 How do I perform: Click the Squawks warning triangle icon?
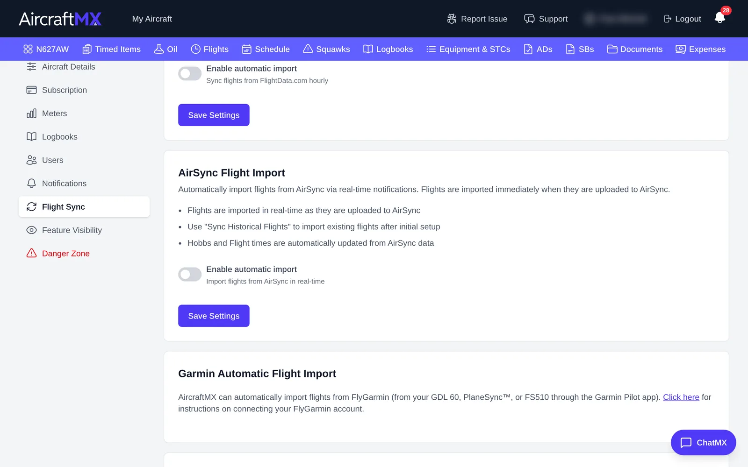pyautogui.click(x=308, y=49)
